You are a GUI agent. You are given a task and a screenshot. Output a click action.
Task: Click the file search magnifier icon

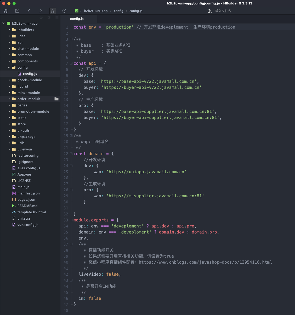[209, 11]
